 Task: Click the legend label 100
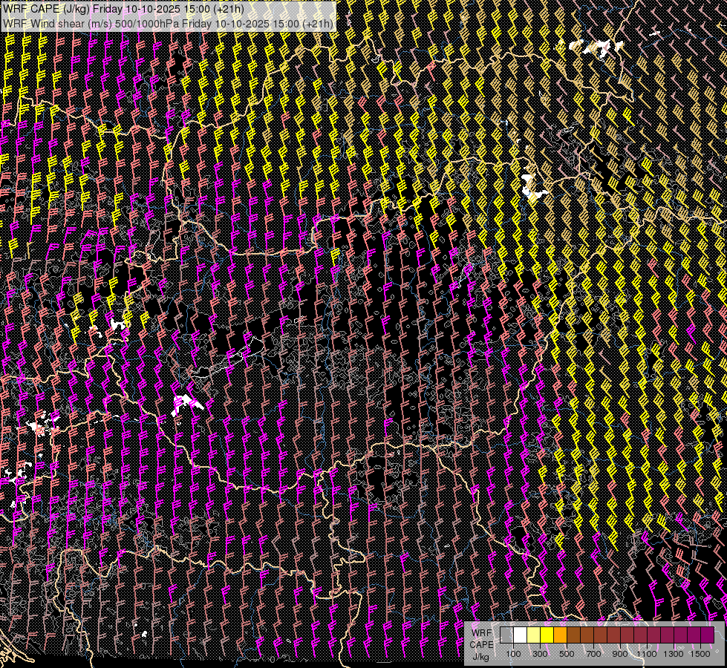click(x=513, y=654)
